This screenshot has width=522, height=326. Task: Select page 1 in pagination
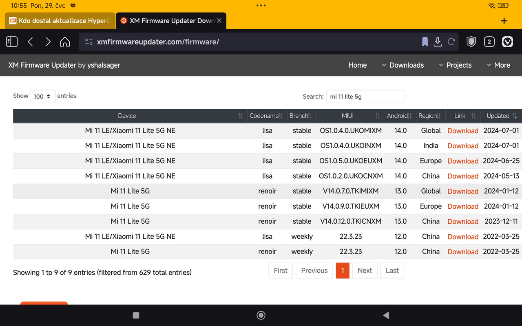[343, 271]
